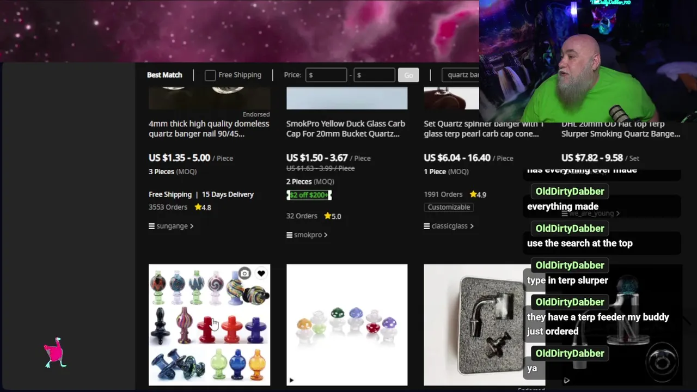Expand the classicglass seller chevron
The image size is (697, 392).
point(472,226)
